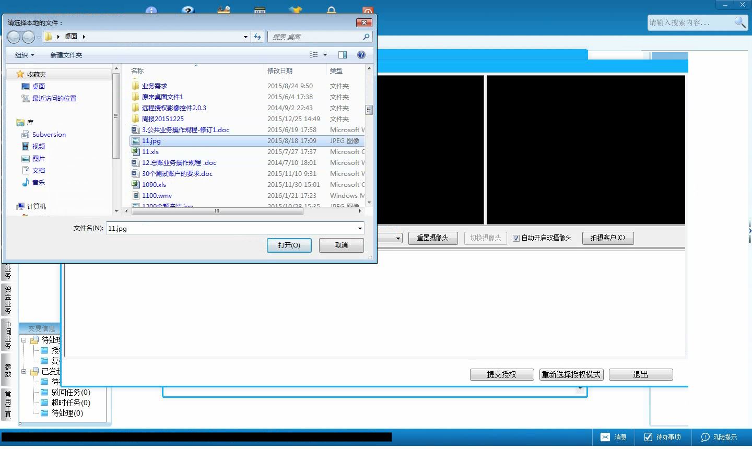Refresh the 桌面 folder listing

coord(257,37)
